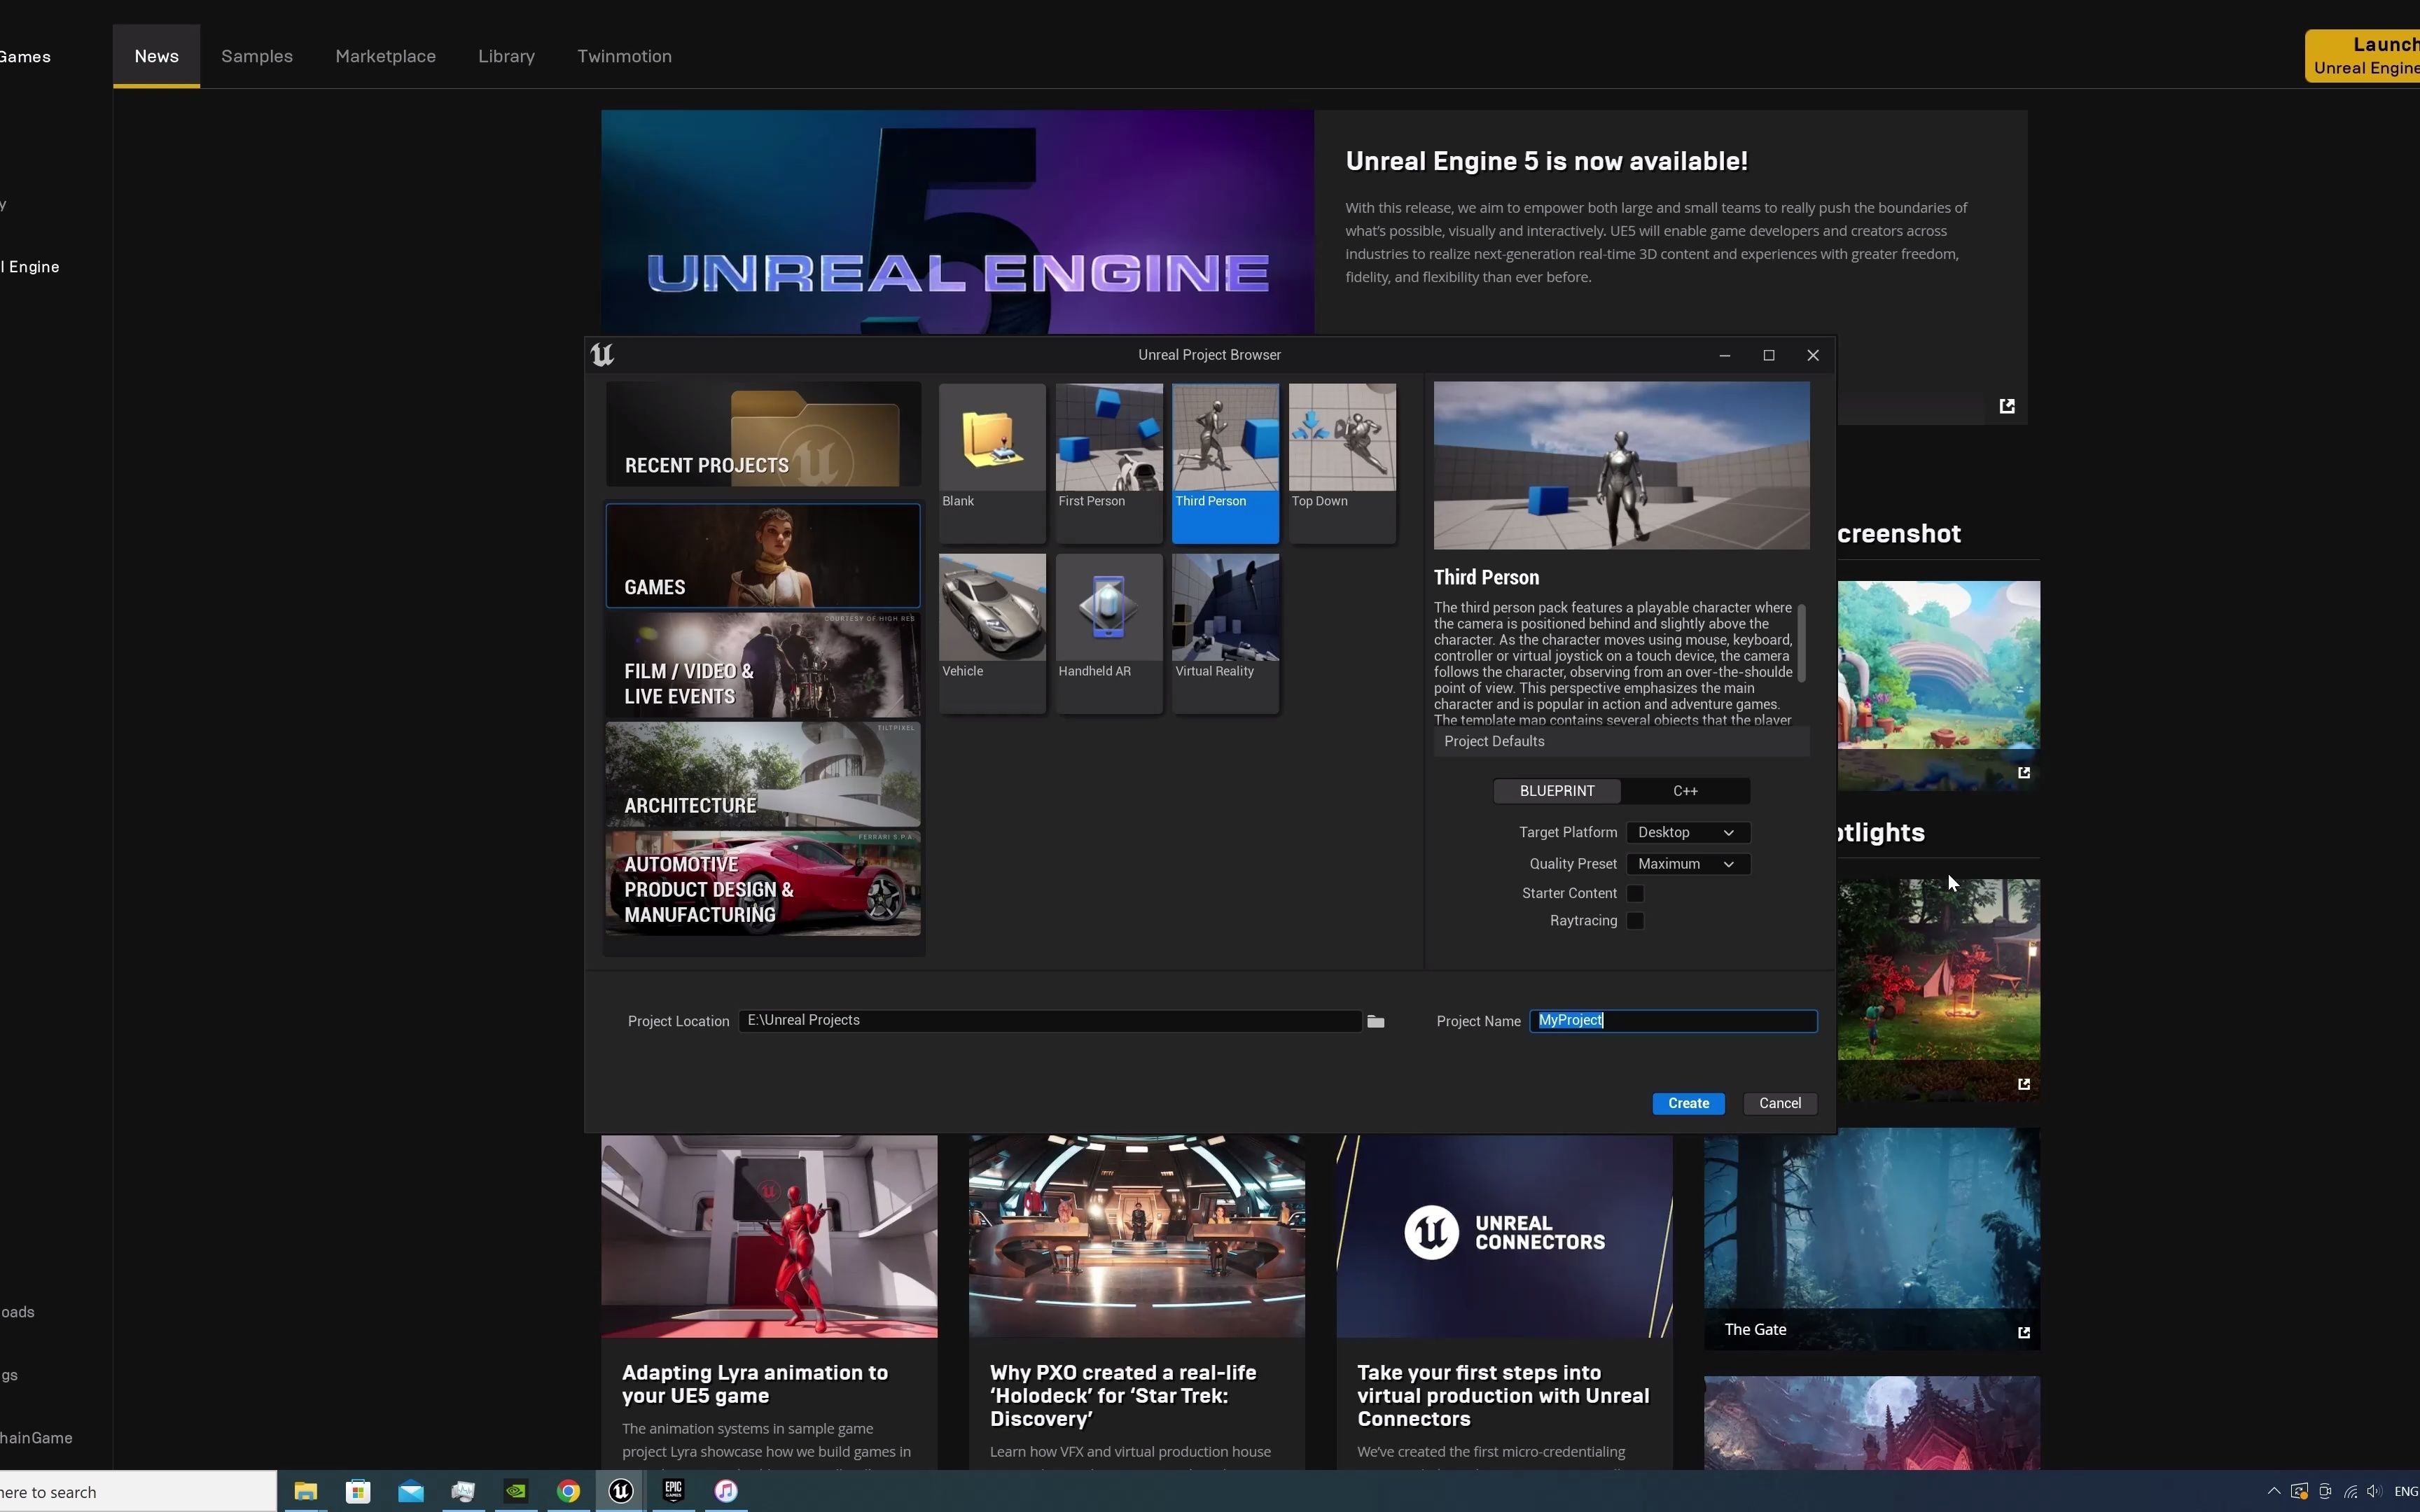This screenshot has height=1512, width=2420.
Task: Open external link icon on The Gate card
Action: (x=2024, y=1332)
